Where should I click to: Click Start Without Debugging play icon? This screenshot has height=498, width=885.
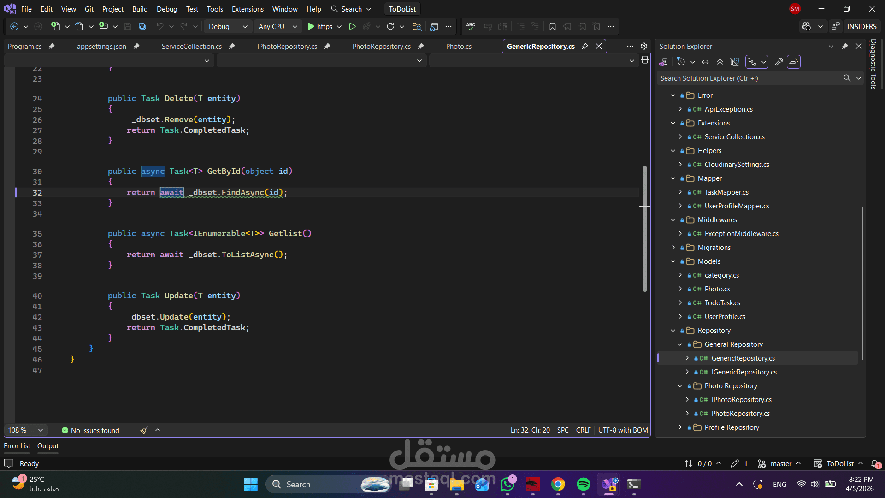(352, 27)
